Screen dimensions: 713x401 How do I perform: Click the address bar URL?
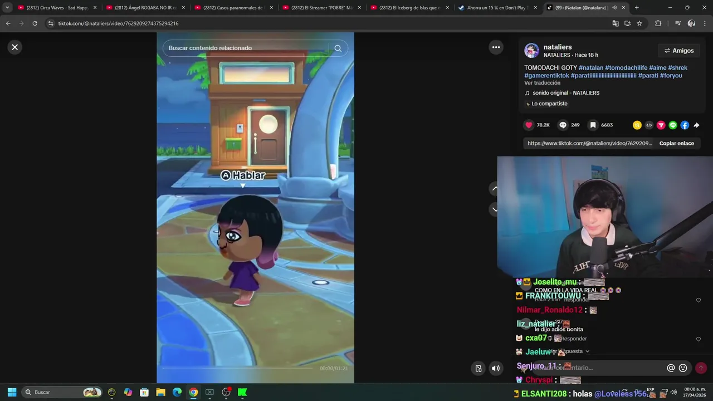118,23
